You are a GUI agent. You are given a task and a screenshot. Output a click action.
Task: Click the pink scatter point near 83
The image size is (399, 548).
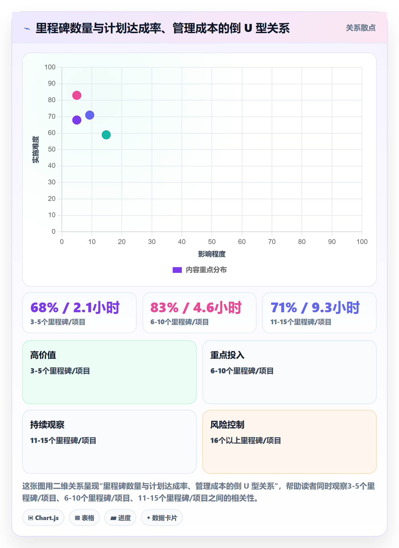point(77,95)
